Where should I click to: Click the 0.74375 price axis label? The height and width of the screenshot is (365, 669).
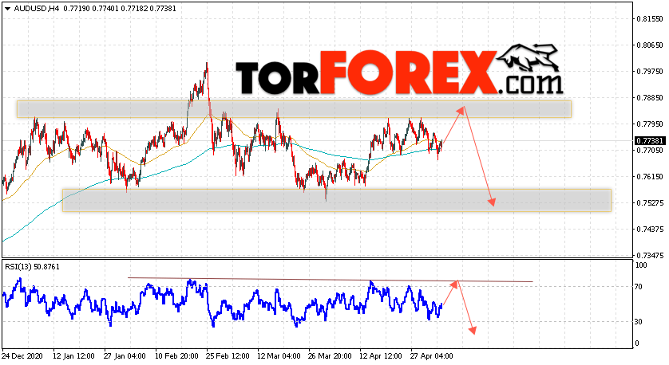650,230
